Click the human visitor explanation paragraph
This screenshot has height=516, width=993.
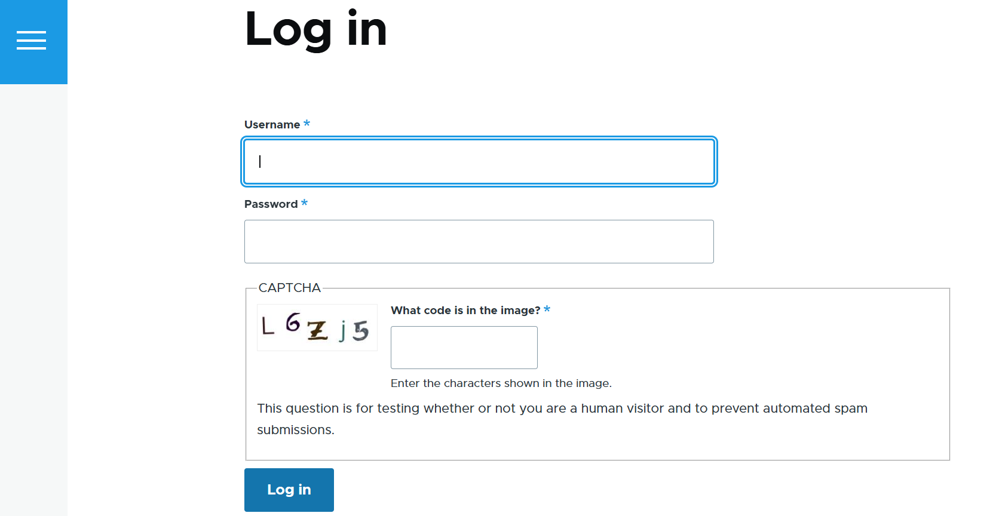click(x=562, y=418)
